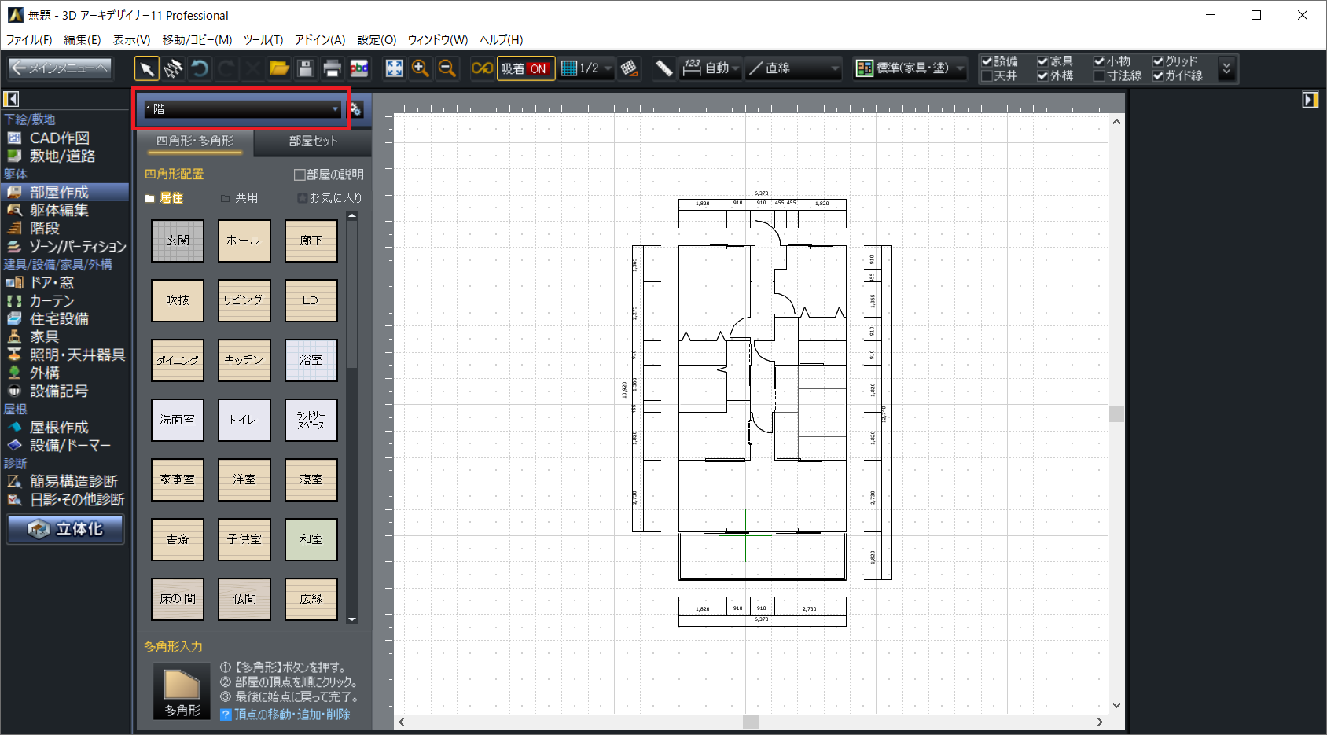Click the undo arrow icon

click(x=200, y=69)
